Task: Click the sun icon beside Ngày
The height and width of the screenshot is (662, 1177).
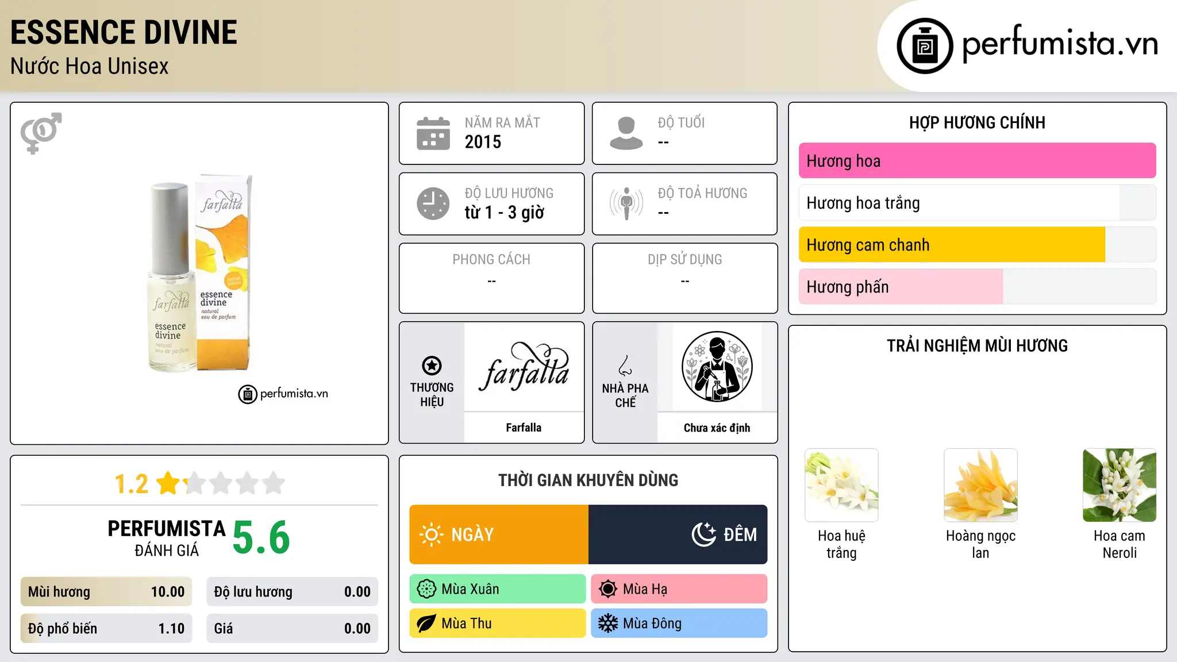Action: click(x=432, y=534)
